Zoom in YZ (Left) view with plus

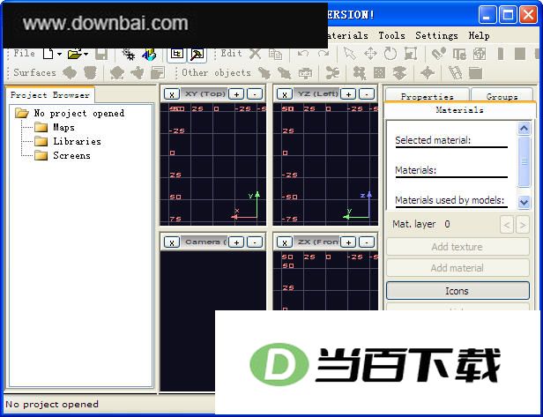349,93
